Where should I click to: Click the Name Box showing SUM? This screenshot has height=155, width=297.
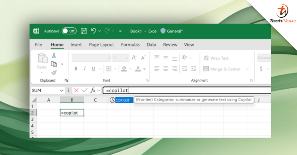[x=48, y=90]
